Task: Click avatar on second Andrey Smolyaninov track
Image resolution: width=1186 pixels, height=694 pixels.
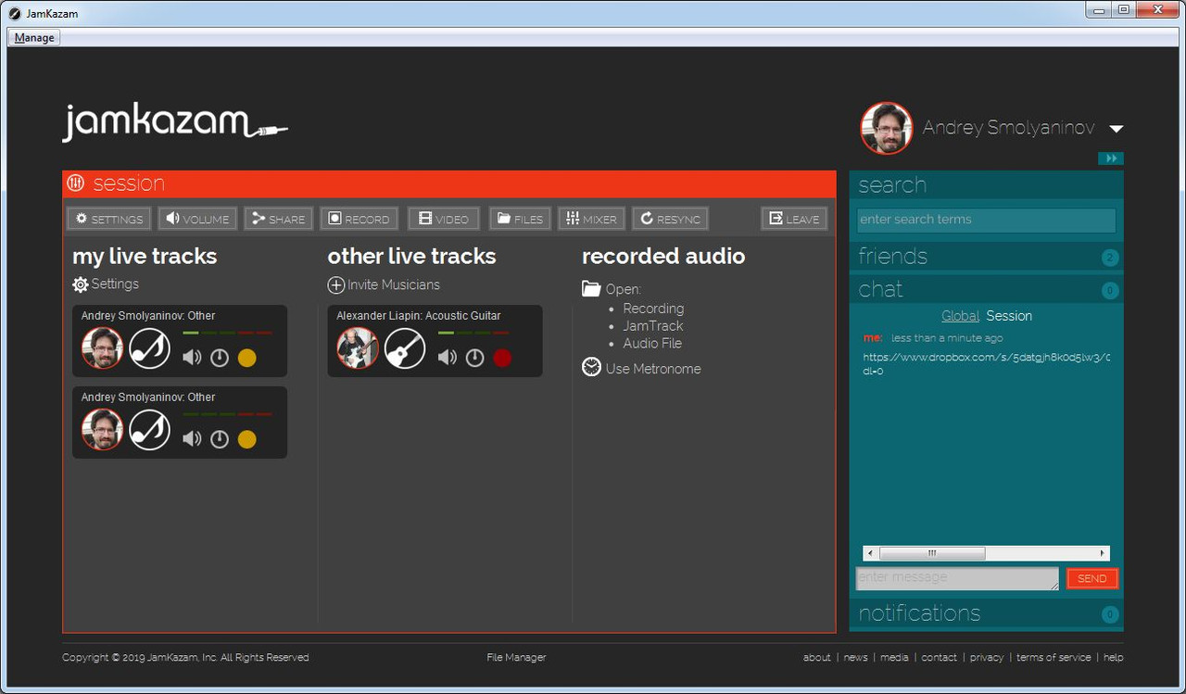Action: pyautogui.click(x=103, y=430)
